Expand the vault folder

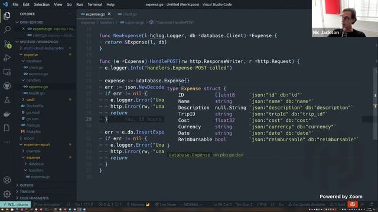[30, 100]
